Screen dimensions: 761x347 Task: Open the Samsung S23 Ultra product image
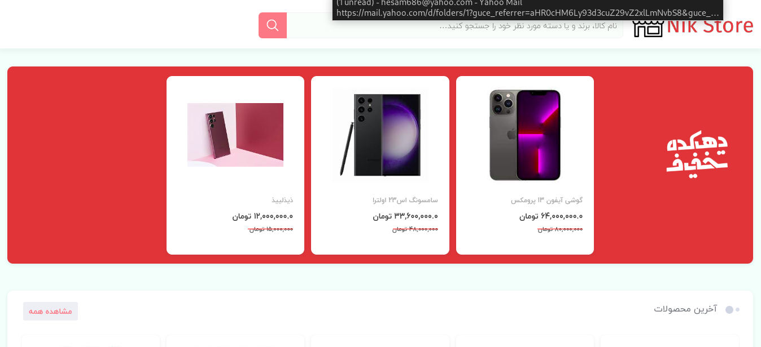click(x=380, y=135)
